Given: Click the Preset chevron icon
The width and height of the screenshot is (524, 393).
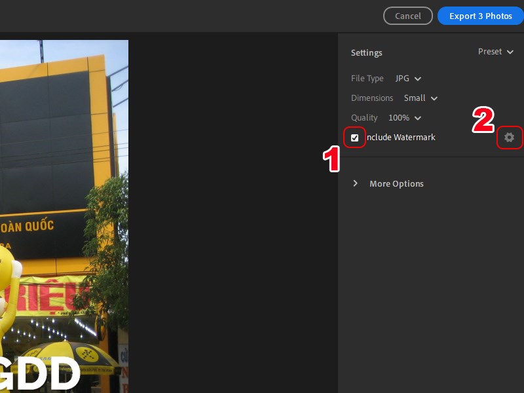Looking at the screenshot, I should [512, 52].
